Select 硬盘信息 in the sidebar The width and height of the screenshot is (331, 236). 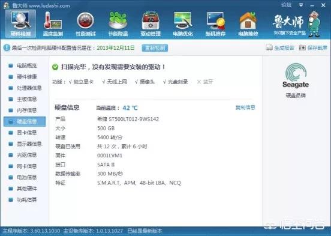tap(25, 121)
